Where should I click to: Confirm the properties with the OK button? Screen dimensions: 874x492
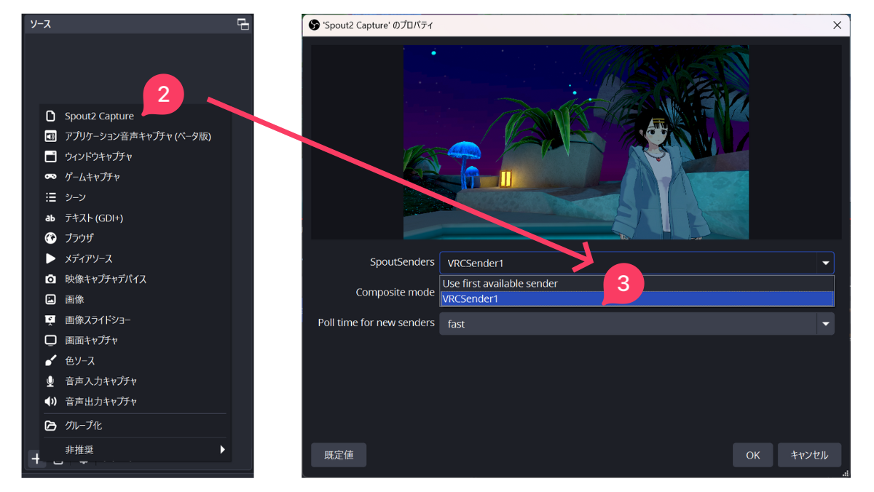752,454
